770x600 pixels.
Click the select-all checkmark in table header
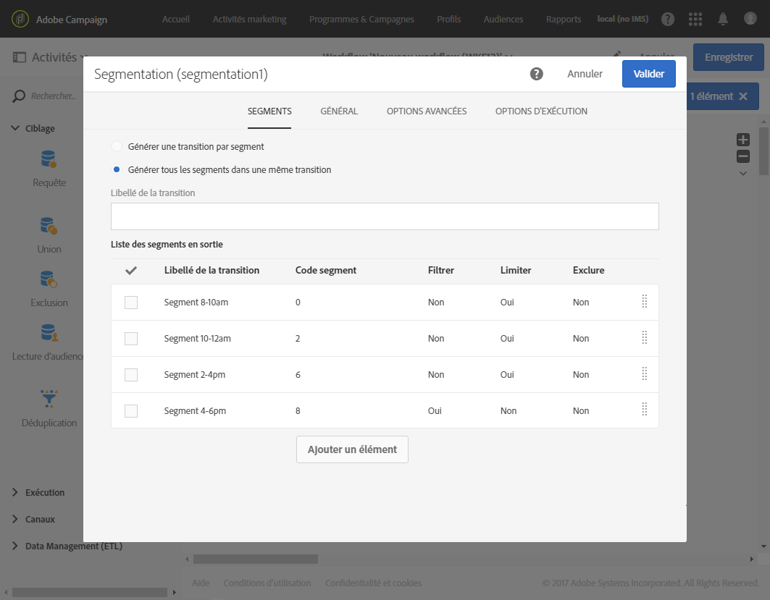tap(131, 271)
